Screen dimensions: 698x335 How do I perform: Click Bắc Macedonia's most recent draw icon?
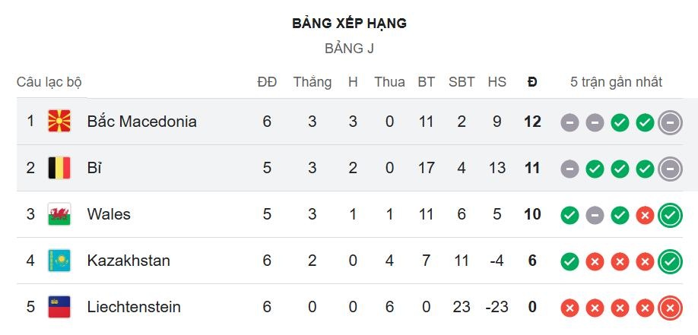[x=670, y=122]
